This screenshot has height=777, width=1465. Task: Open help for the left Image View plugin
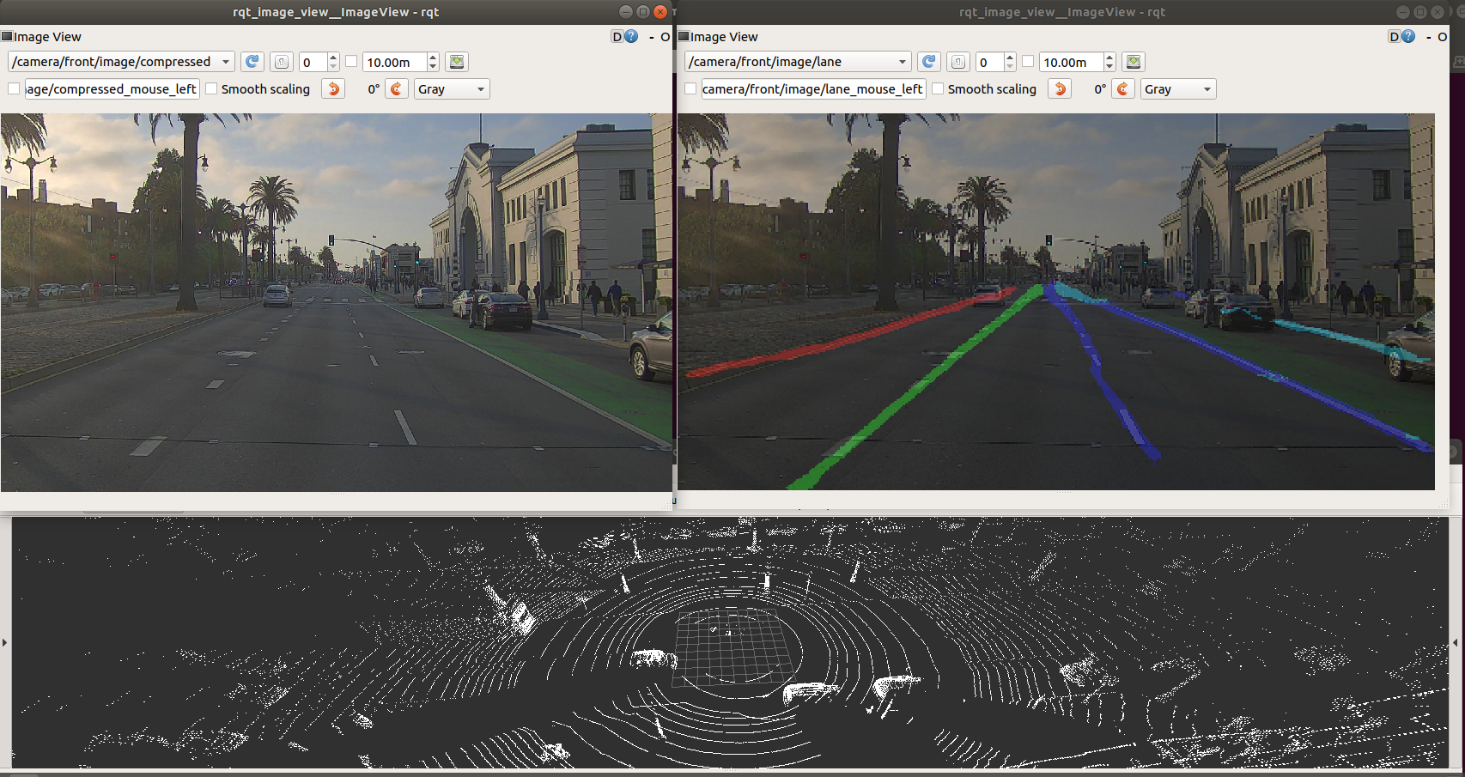point(631,36)
